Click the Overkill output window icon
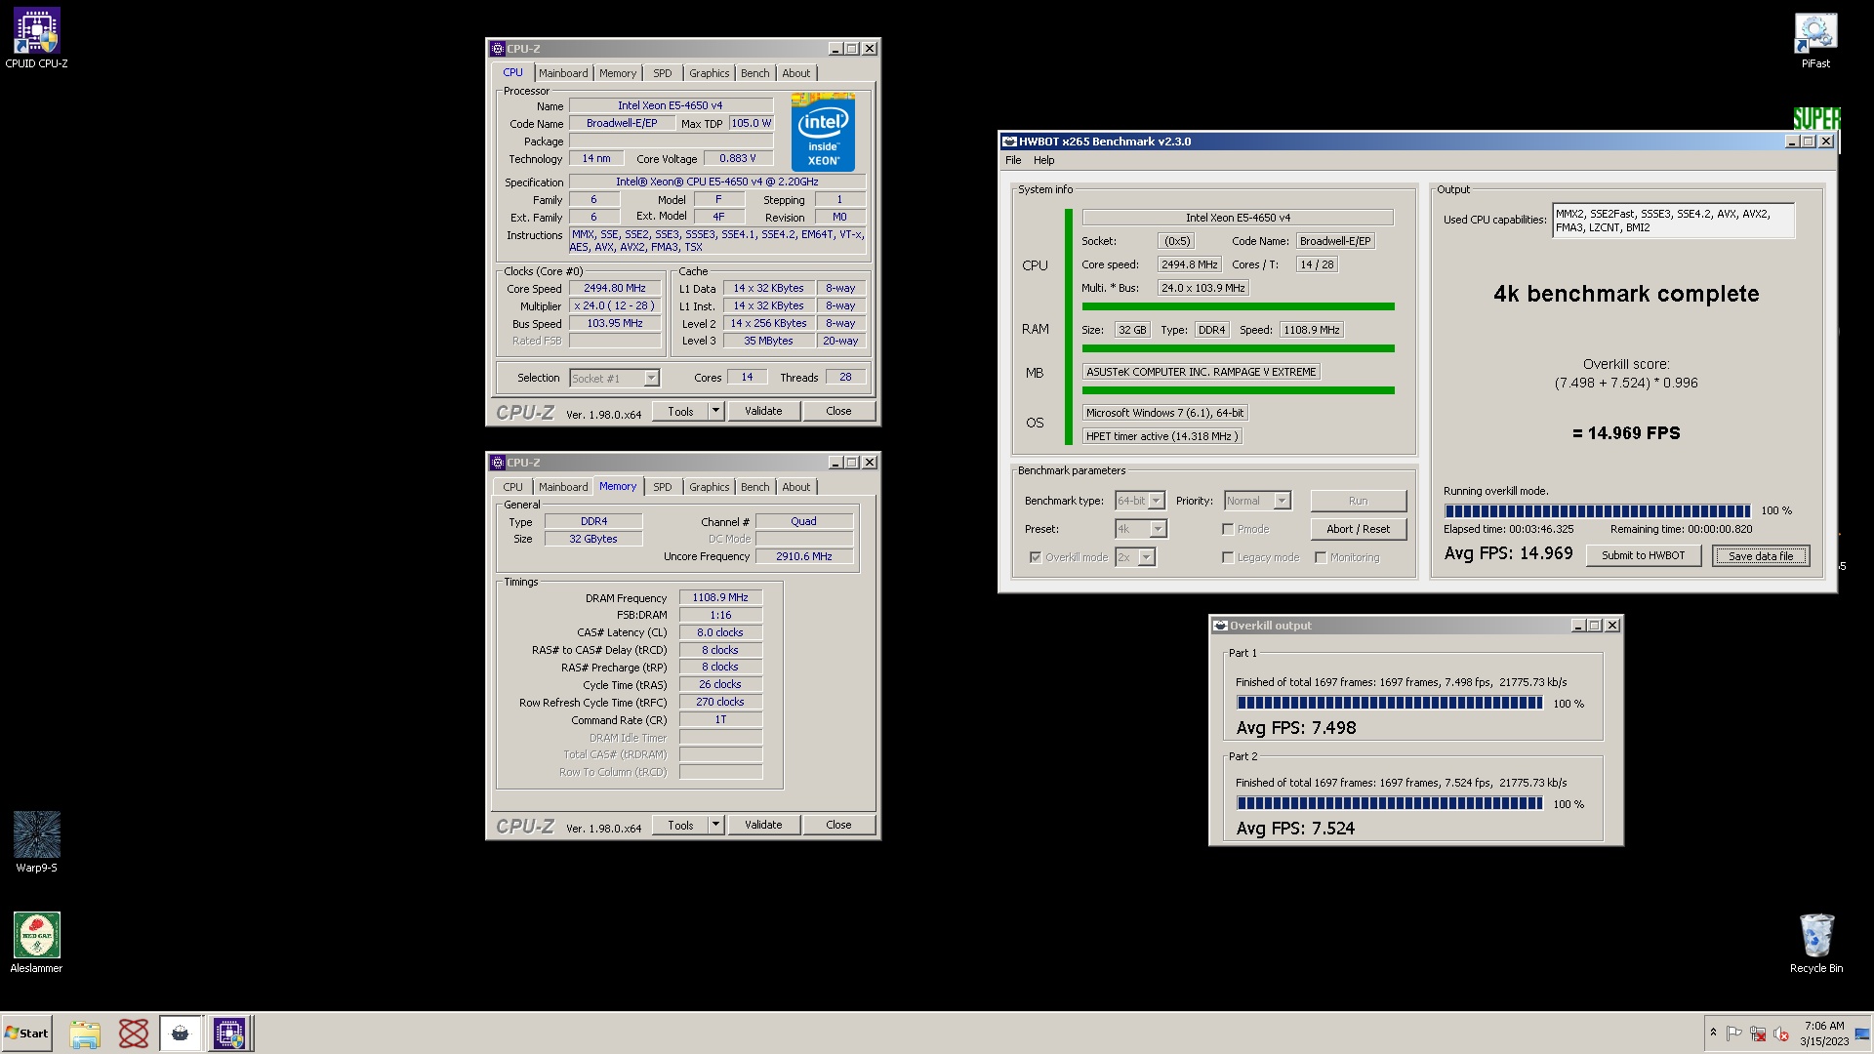The width and height of the screenshot is (1874, 1054). pos(1220,626)
